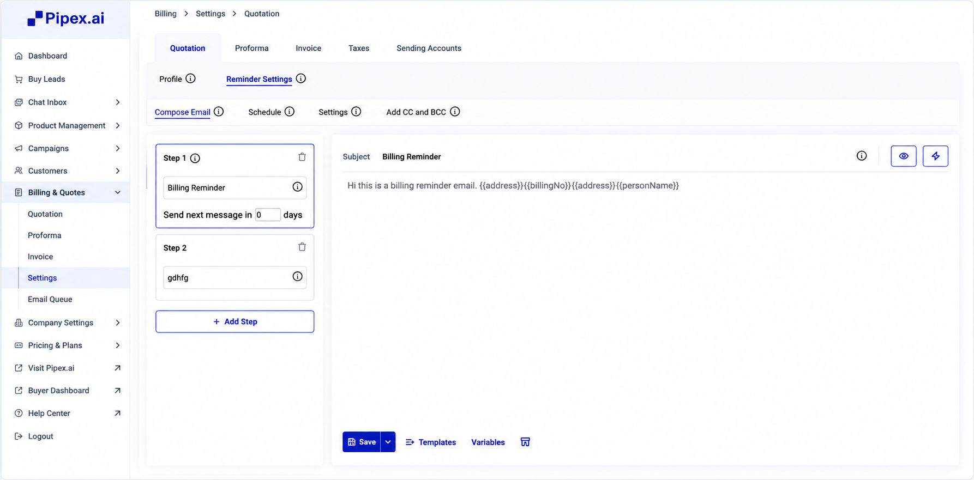Expand Company Settings submenu chevron
974x480 pixels.
(x=118, y=323)
